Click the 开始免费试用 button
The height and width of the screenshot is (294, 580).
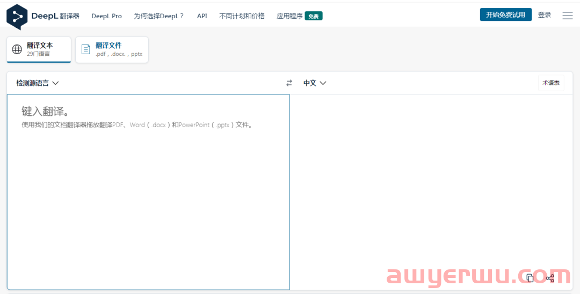click(x=506, y=15)
